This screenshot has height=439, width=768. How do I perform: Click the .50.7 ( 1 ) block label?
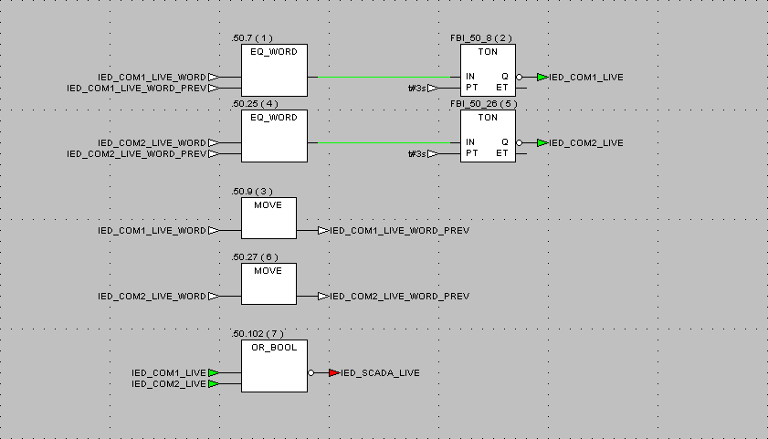pyautogui.click(x=252, y=38)
